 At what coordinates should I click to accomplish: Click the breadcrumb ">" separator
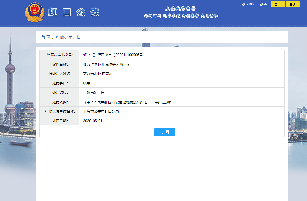tap(53, 37)
